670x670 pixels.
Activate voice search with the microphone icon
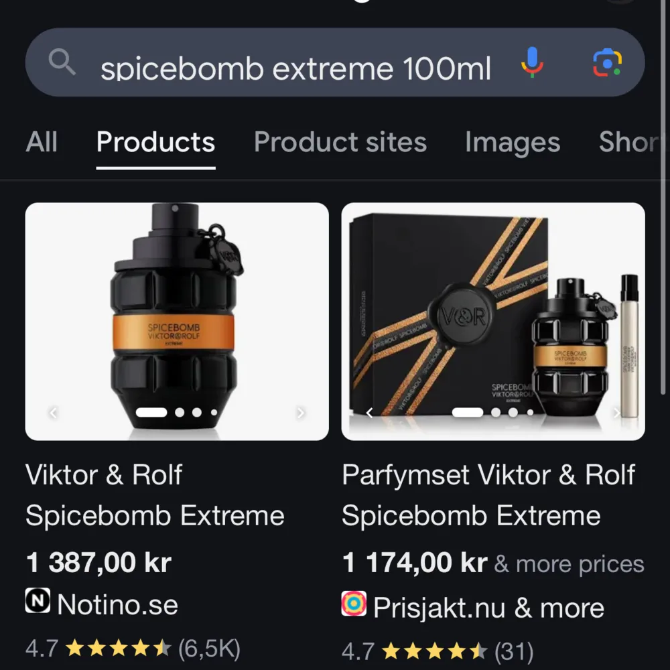[533, 64]
